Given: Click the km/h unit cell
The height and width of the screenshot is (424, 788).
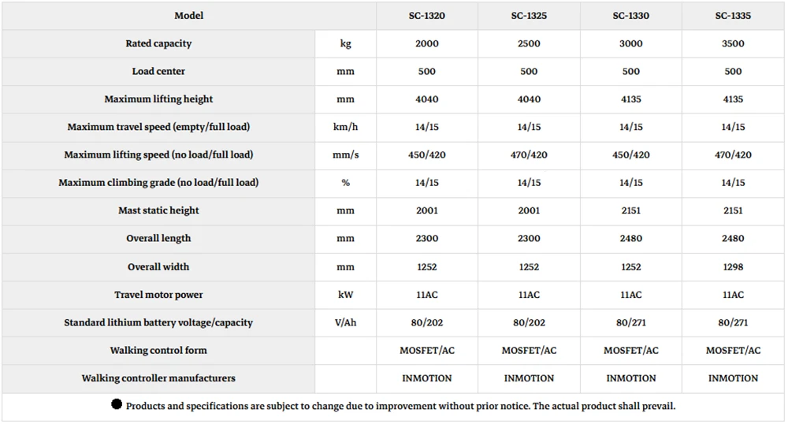Looking at the screenshot, I should 345,127.
